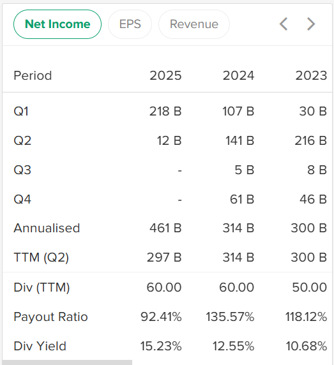
Task: Click the Q3 row label
Action: coord(22,170)
